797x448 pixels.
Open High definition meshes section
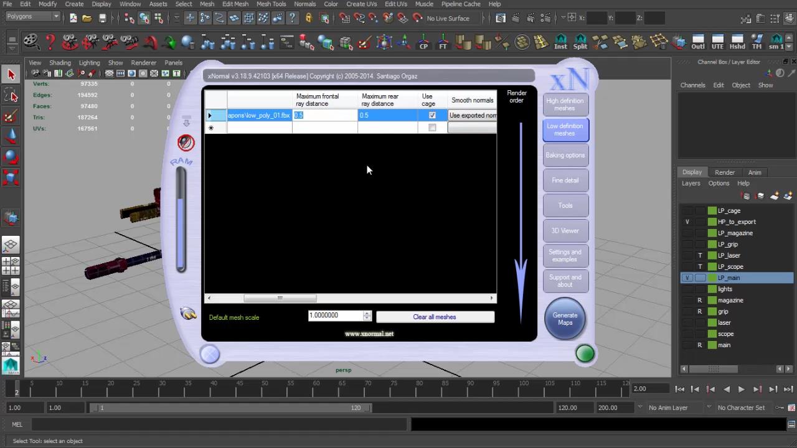[565, 105]
